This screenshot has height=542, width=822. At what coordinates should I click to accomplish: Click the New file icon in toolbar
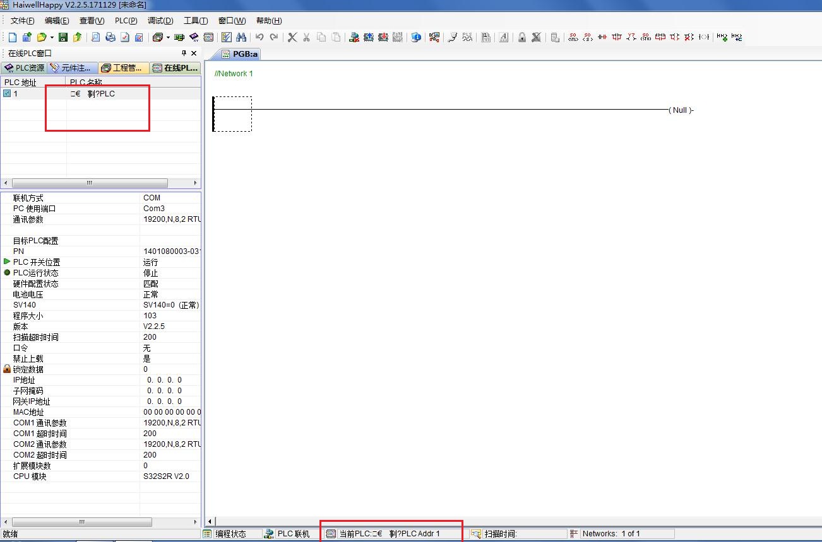tap(13, 37)
